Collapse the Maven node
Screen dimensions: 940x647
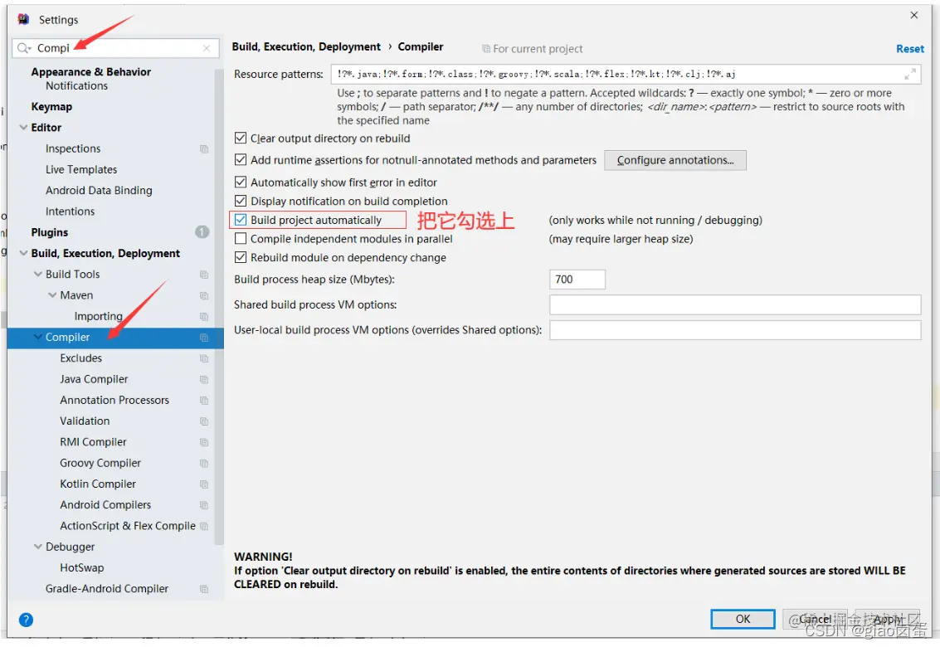pyautogui.click(x=52, y=295)
